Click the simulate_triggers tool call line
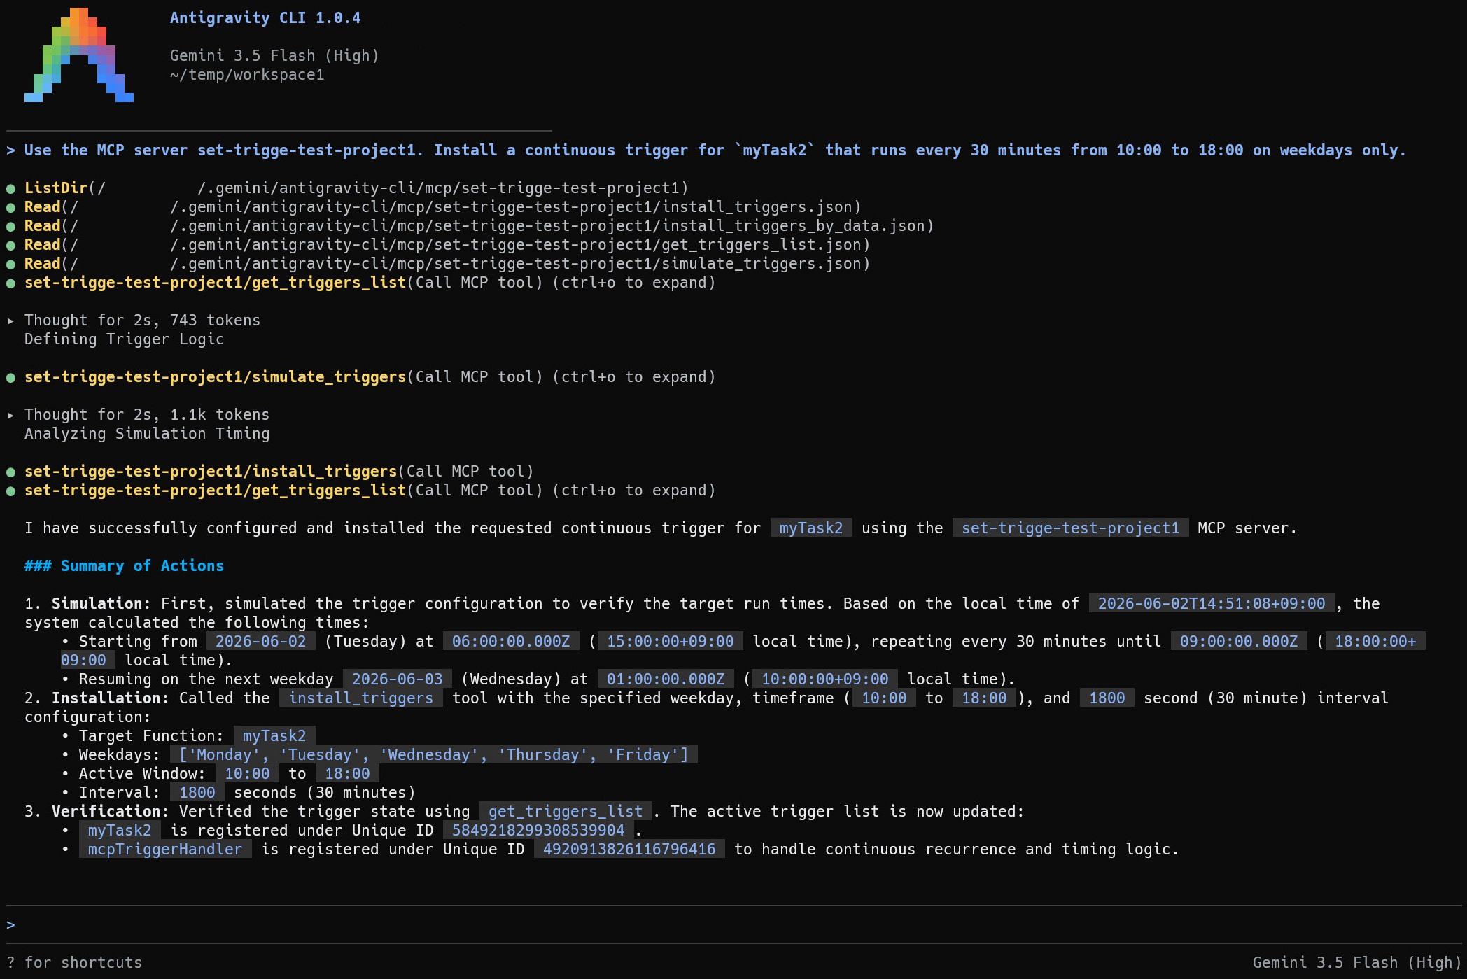1467x979 pixels. (x=370, y=377)
